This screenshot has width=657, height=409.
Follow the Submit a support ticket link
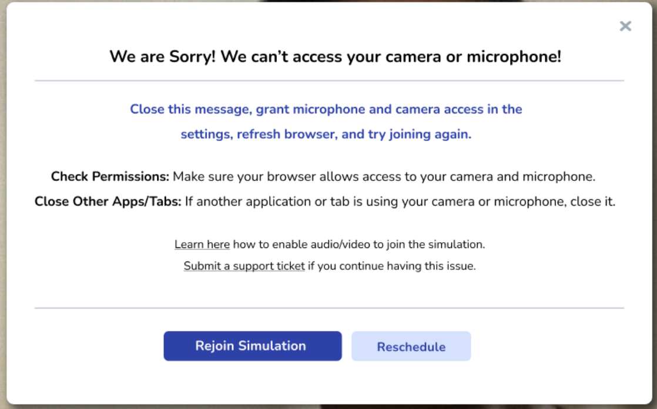tap(244, 266)
